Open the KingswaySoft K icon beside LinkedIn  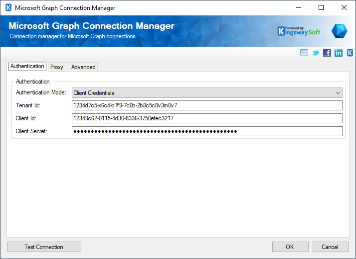point(350,53)
